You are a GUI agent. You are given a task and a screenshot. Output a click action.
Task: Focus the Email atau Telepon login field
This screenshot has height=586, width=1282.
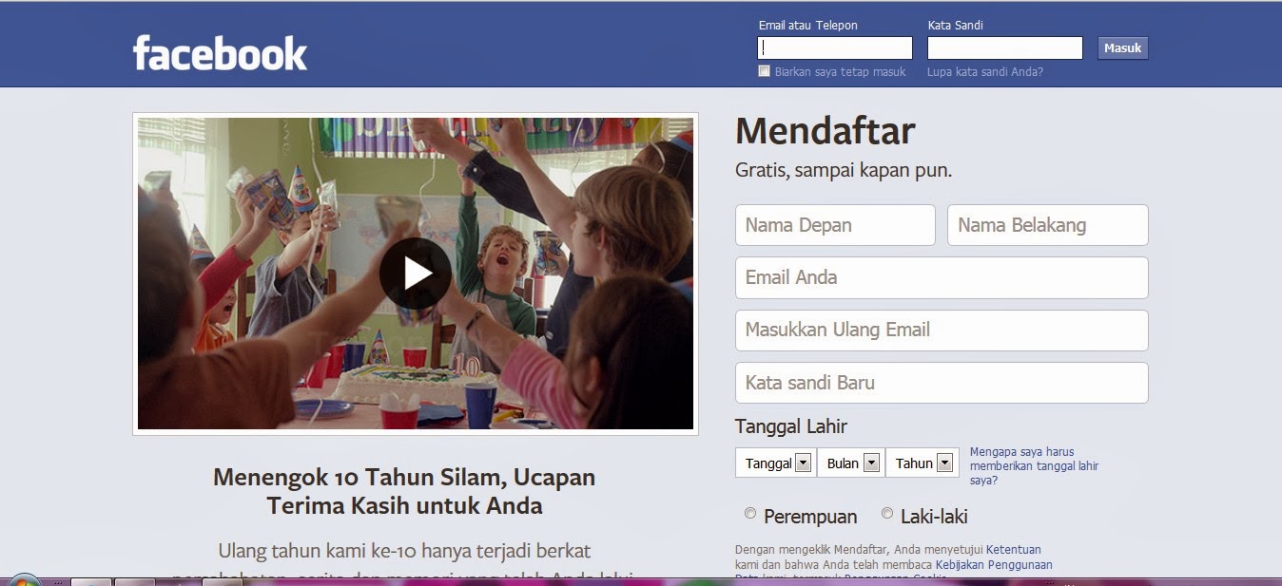(x=835, y=47)
